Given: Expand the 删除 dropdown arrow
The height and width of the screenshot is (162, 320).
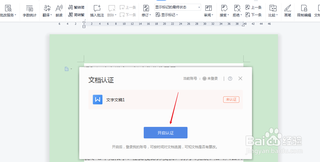Looking at the screenshot, I should click(x=115, y=15).
